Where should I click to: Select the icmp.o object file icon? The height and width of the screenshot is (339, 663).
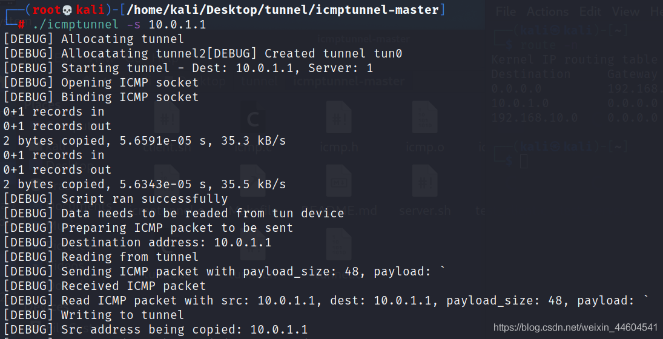coord(424,125)
